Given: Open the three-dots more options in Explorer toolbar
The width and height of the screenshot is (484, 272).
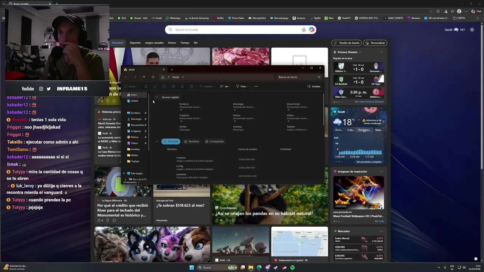Looking at the screenshot, I should tap(256, 87).
